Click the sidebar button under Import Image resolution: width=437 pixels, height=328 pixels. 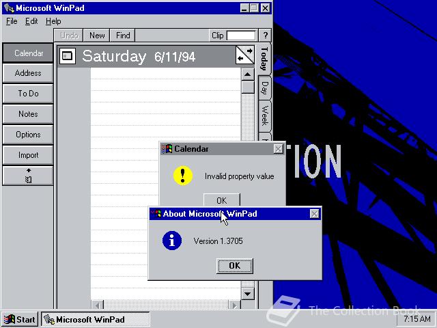click(28, 176)
